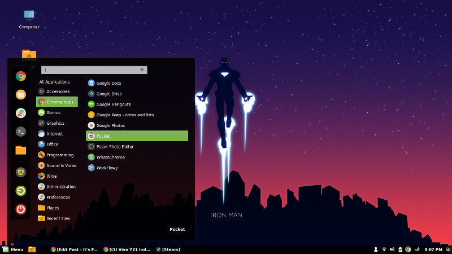
Task: Open the Files folder icon in favorites
Action: (21, 150)
